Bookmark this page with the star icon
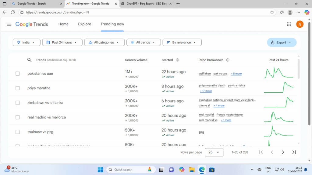This screenshot has height=175, width=312. [272, 12]
